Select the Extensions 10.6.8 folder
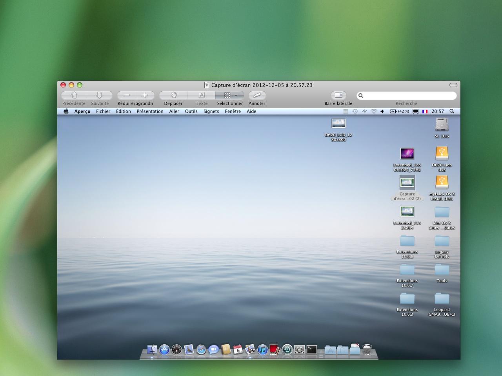This screenshot has height=376, width=502. (407, 241)
